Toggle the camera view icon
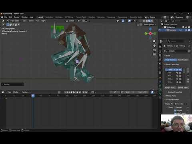Screen dimensions: 192x144 pos(154,50)
